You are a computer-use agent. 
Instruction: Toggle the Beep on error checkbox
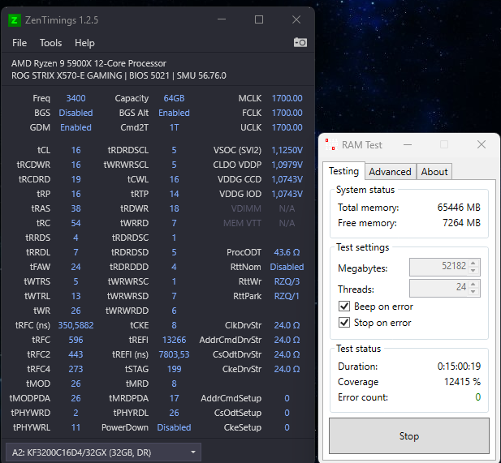(344, 307)
